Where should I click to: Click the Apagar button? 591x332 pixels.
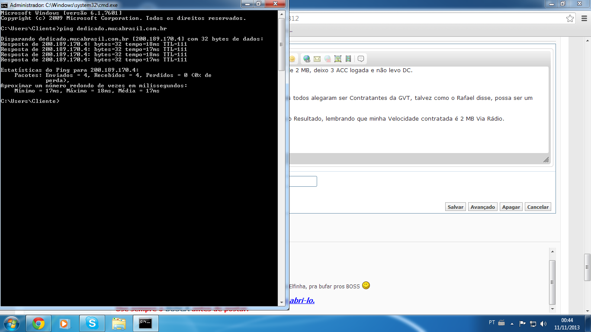511,207
